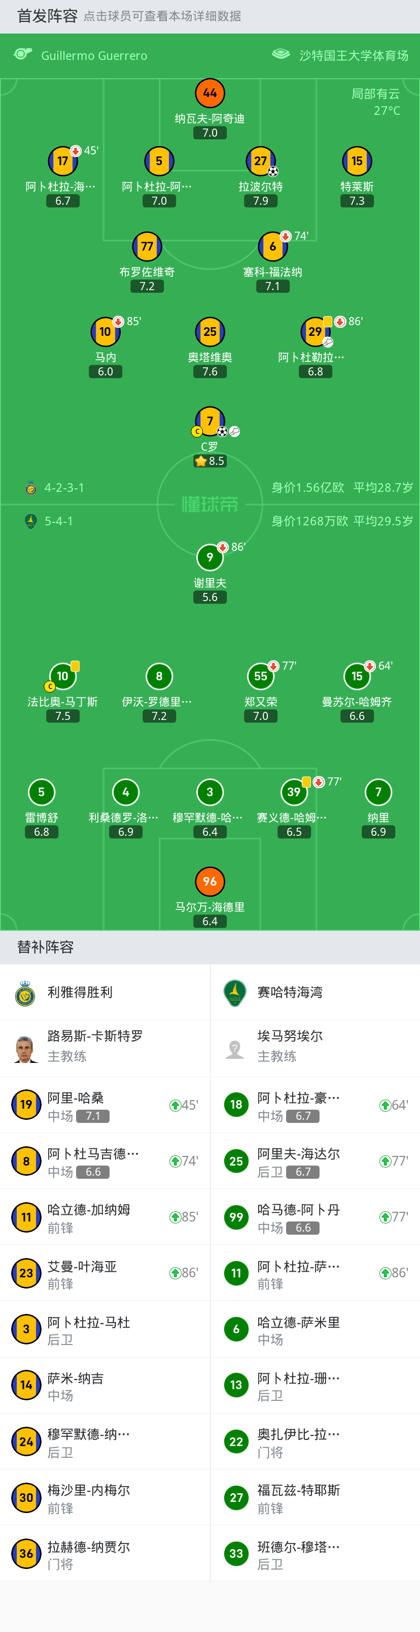Image resolution: width=420 pixels, height=1632 pixels.
Task: Click the yellow card icon on 赛义德-哈姆 #39
Action: pos(306,783)
